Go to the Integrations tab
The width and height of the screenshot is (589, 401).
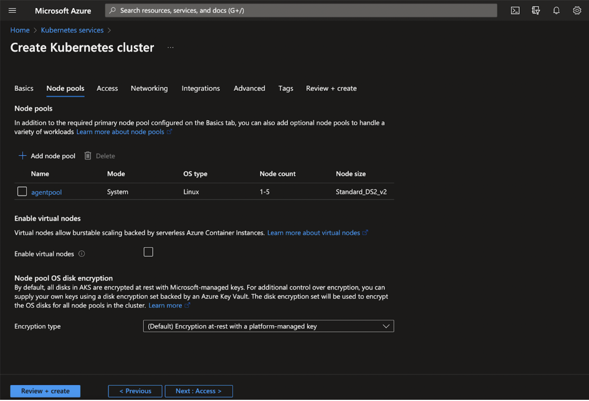click(x=201, y=88)
